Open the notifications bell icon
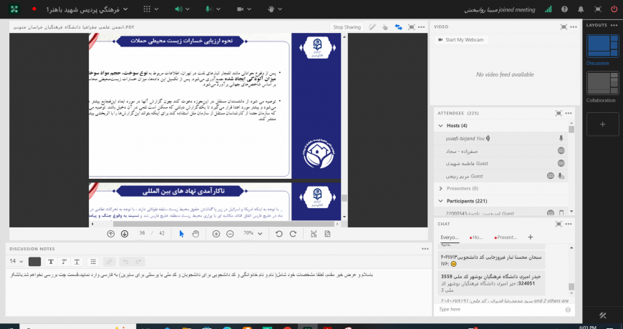This screenshot has width=623, height=329. [x=581, y=9]
